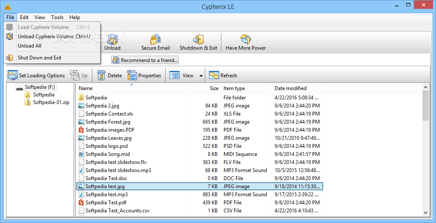The image size is (436, 223).
Task: Click the Unload Cypherix Volume menu icon
Action: pos(9,37)
